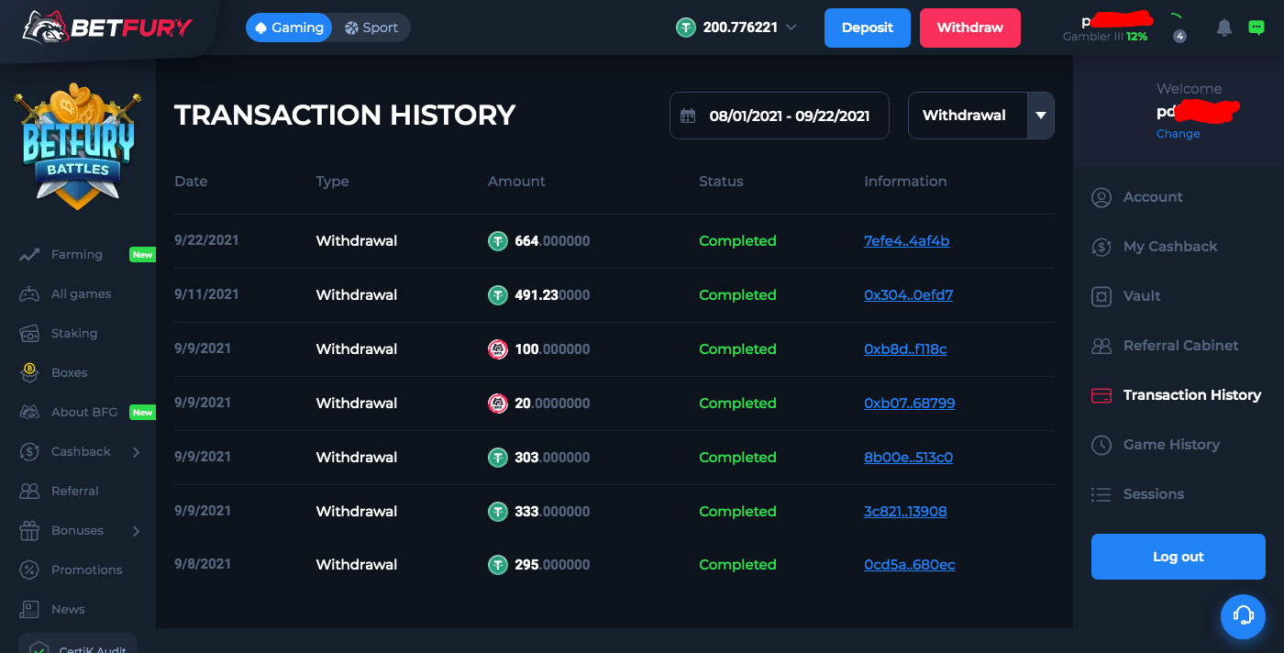Click the Information column header
The width and height of the screenshot is (1284, 653).
pos(905,182)
